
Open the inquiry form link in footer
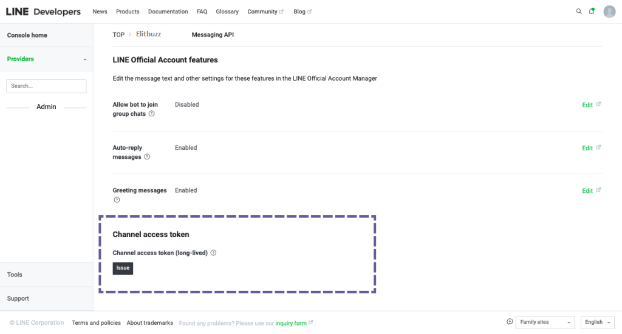point(291,323)
